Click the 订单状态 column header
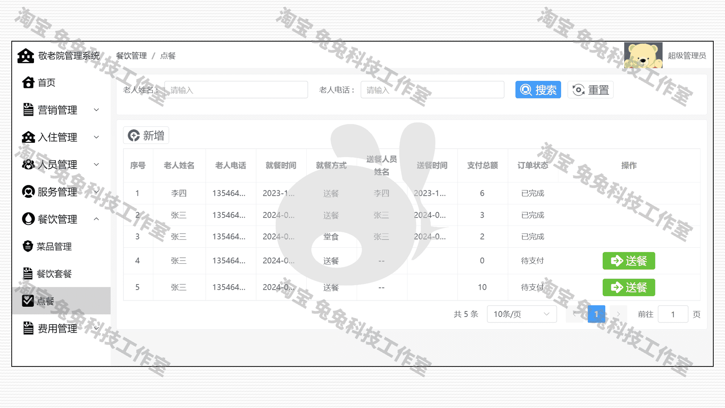 (533, 165)
